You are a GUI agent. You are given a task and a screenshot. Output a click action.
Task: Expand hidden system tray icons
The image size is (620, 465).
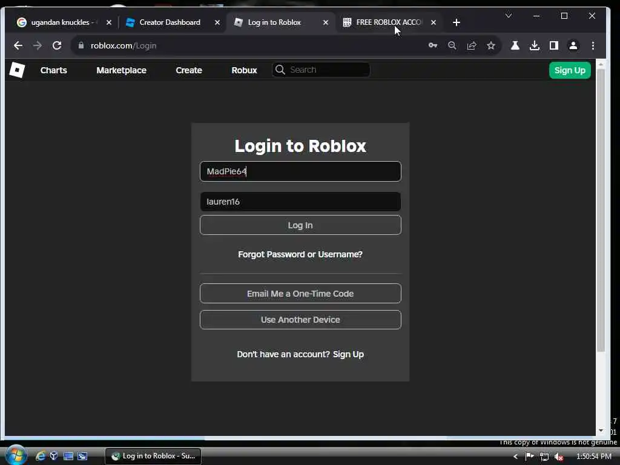coord(515,457)
